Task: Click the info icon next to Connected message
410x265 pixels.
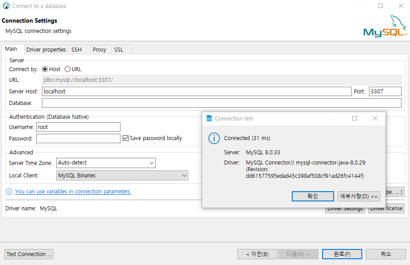Action: pyautogui.click(x=214, y=138)
